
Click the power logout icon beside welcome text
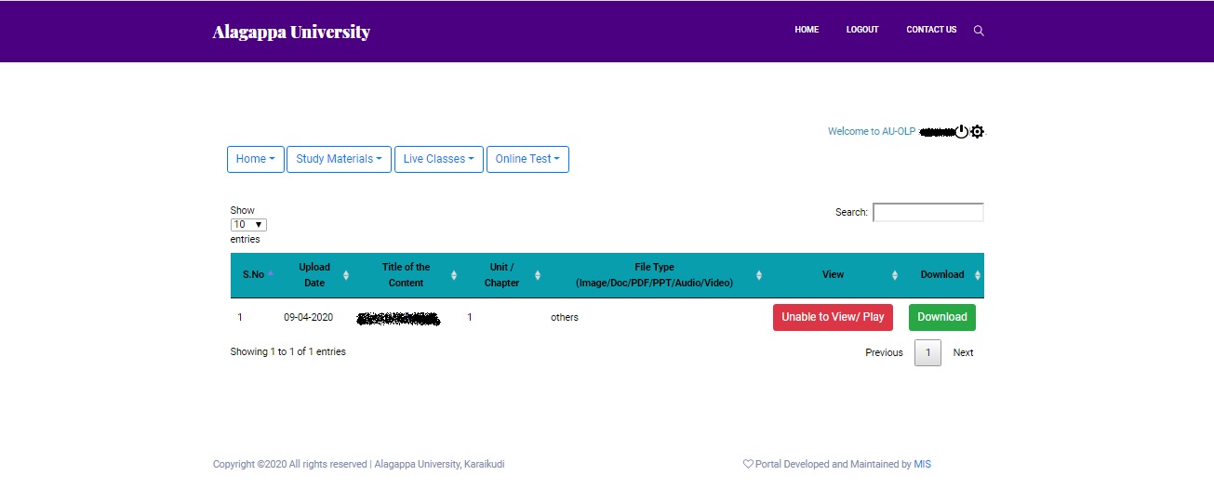(x=962, y=132)
